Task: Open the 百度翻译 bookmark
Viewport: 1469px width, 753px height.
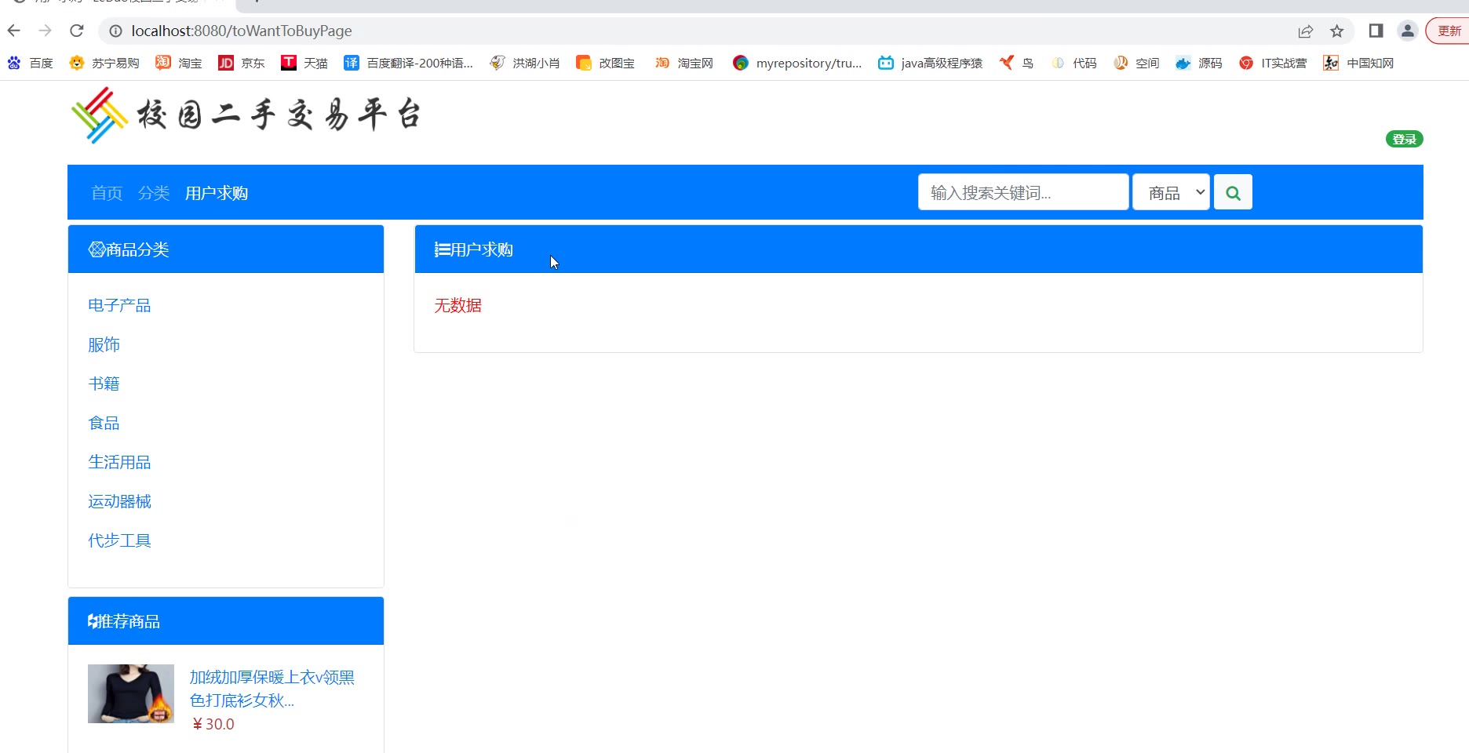Action: [x=408, y=63]
